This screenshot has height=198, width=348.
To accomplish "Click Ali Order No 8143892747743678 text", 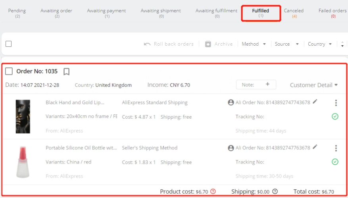I will point(273,102).
